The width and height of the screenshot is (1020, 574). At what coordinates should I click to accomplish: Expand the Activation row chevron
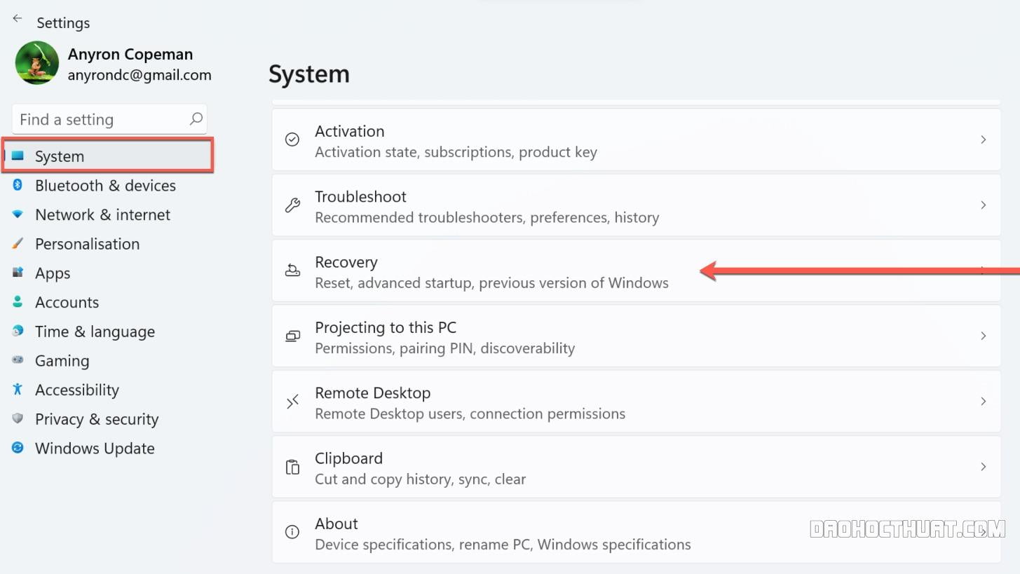point(983,139)
